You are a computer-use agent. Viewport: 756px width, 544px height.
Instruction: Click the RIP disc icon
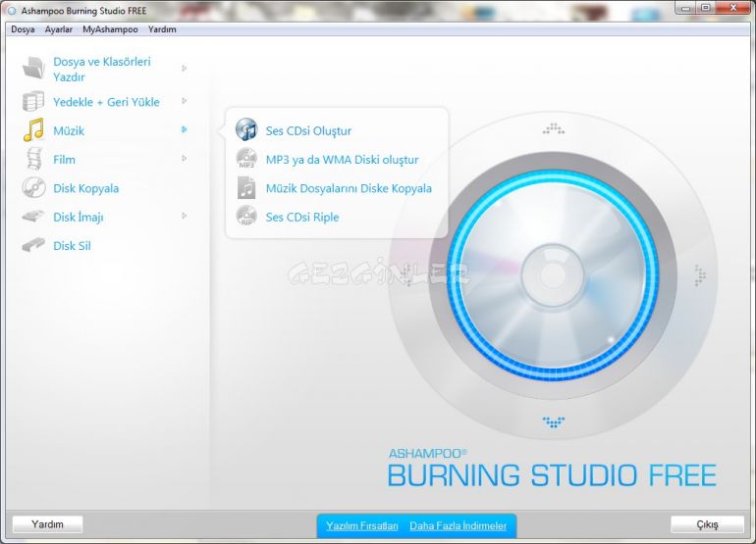pos(246,216)
